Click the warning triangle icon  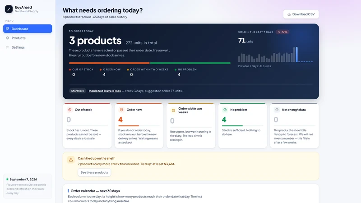(x=71, y=160)
